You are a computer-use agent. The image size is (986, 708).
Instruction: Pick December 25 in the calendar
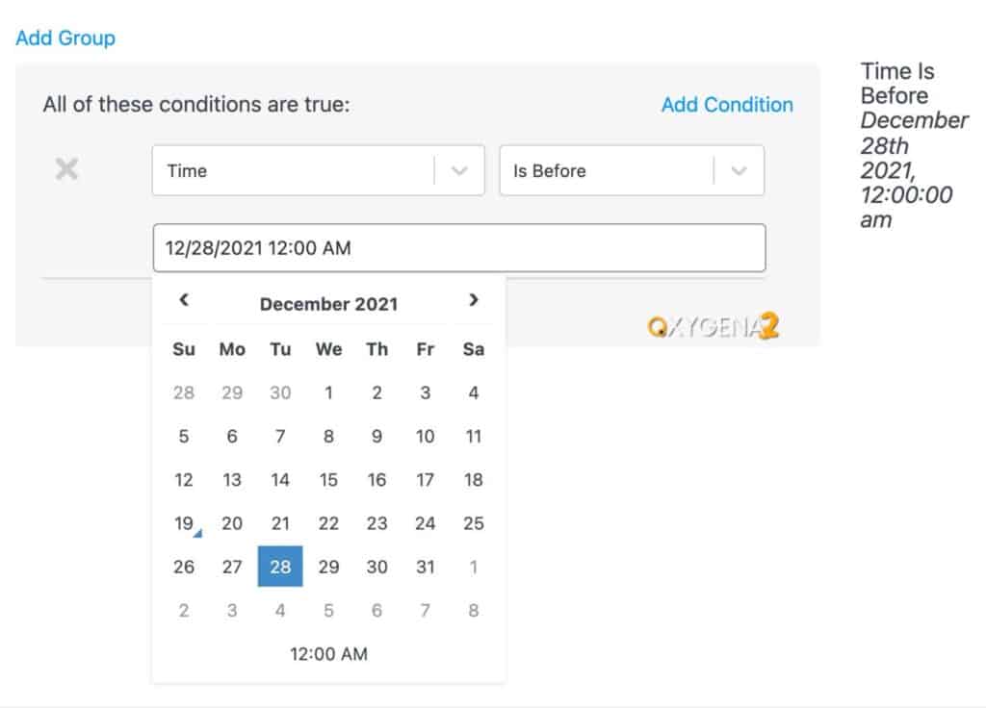pos(473,523)
